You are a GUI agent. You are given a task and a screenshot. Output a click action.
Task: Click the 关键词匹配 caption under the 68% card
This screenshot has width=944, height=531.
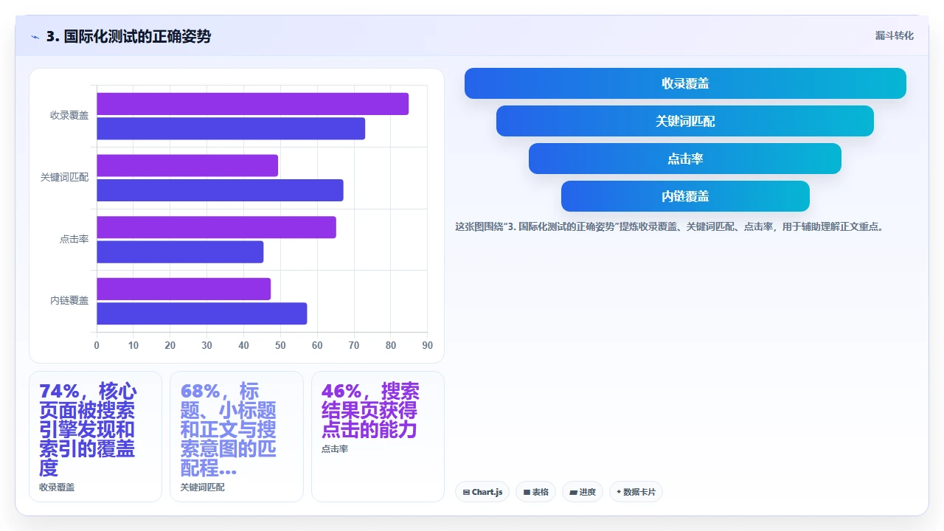tap(203, 487)
